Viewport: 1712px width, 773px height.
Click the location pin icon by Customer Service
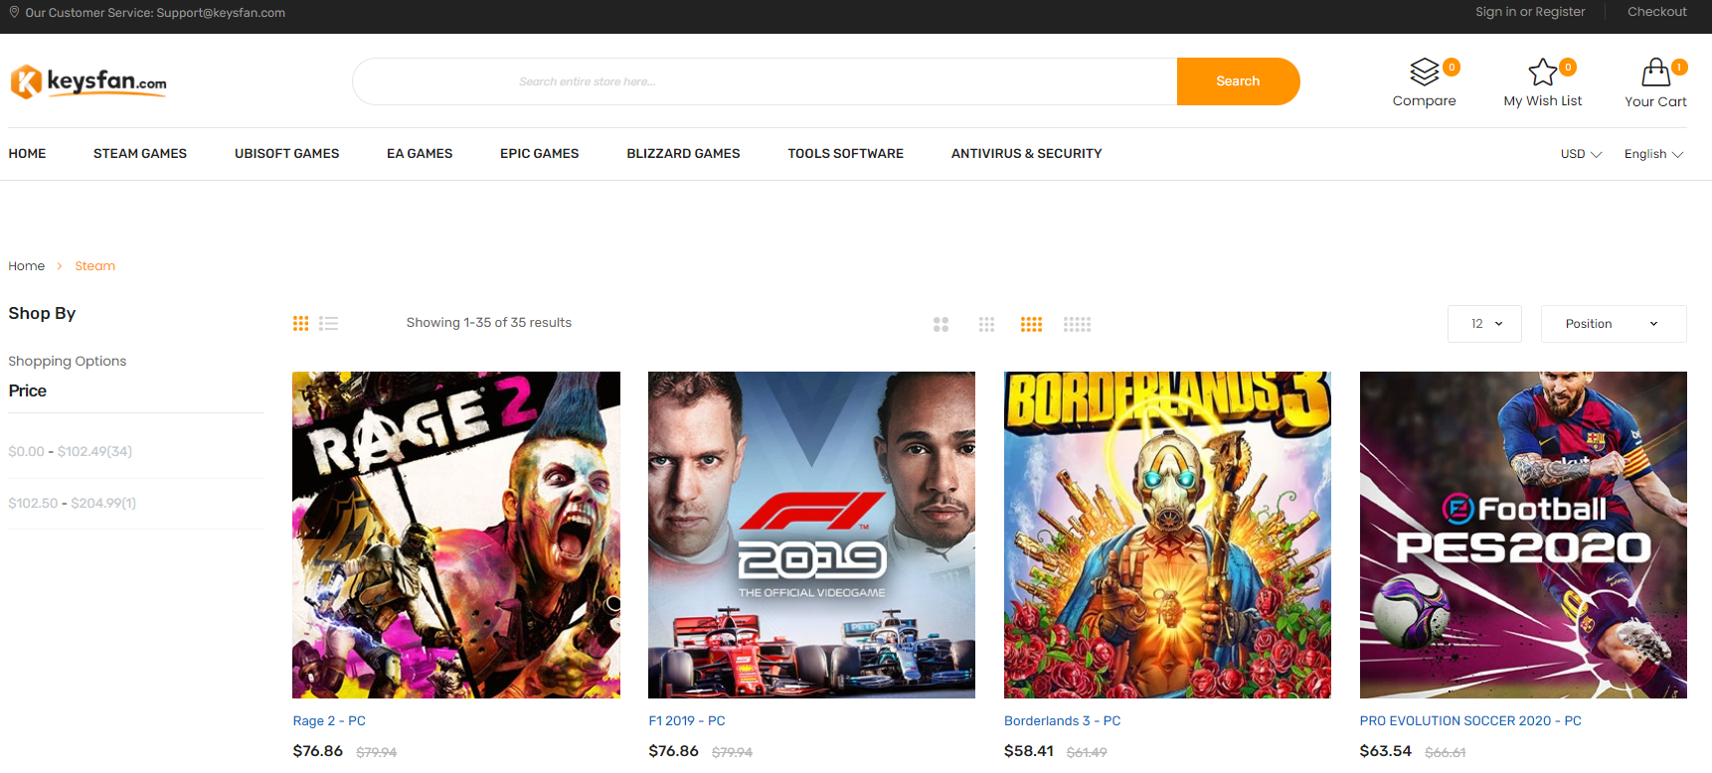[14, 13]
